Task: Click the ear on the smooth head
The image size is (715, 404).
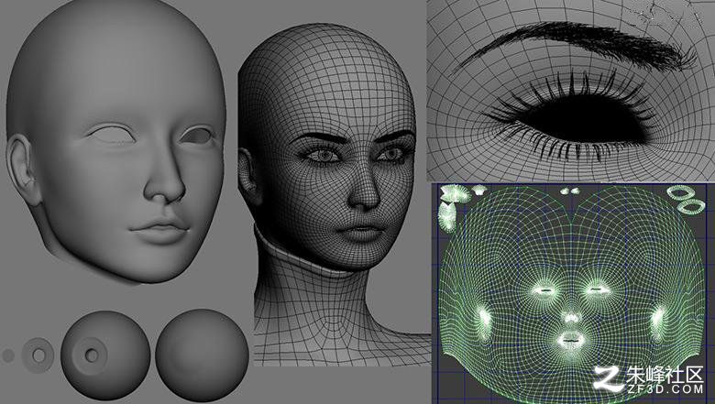Action: [23, 169]
